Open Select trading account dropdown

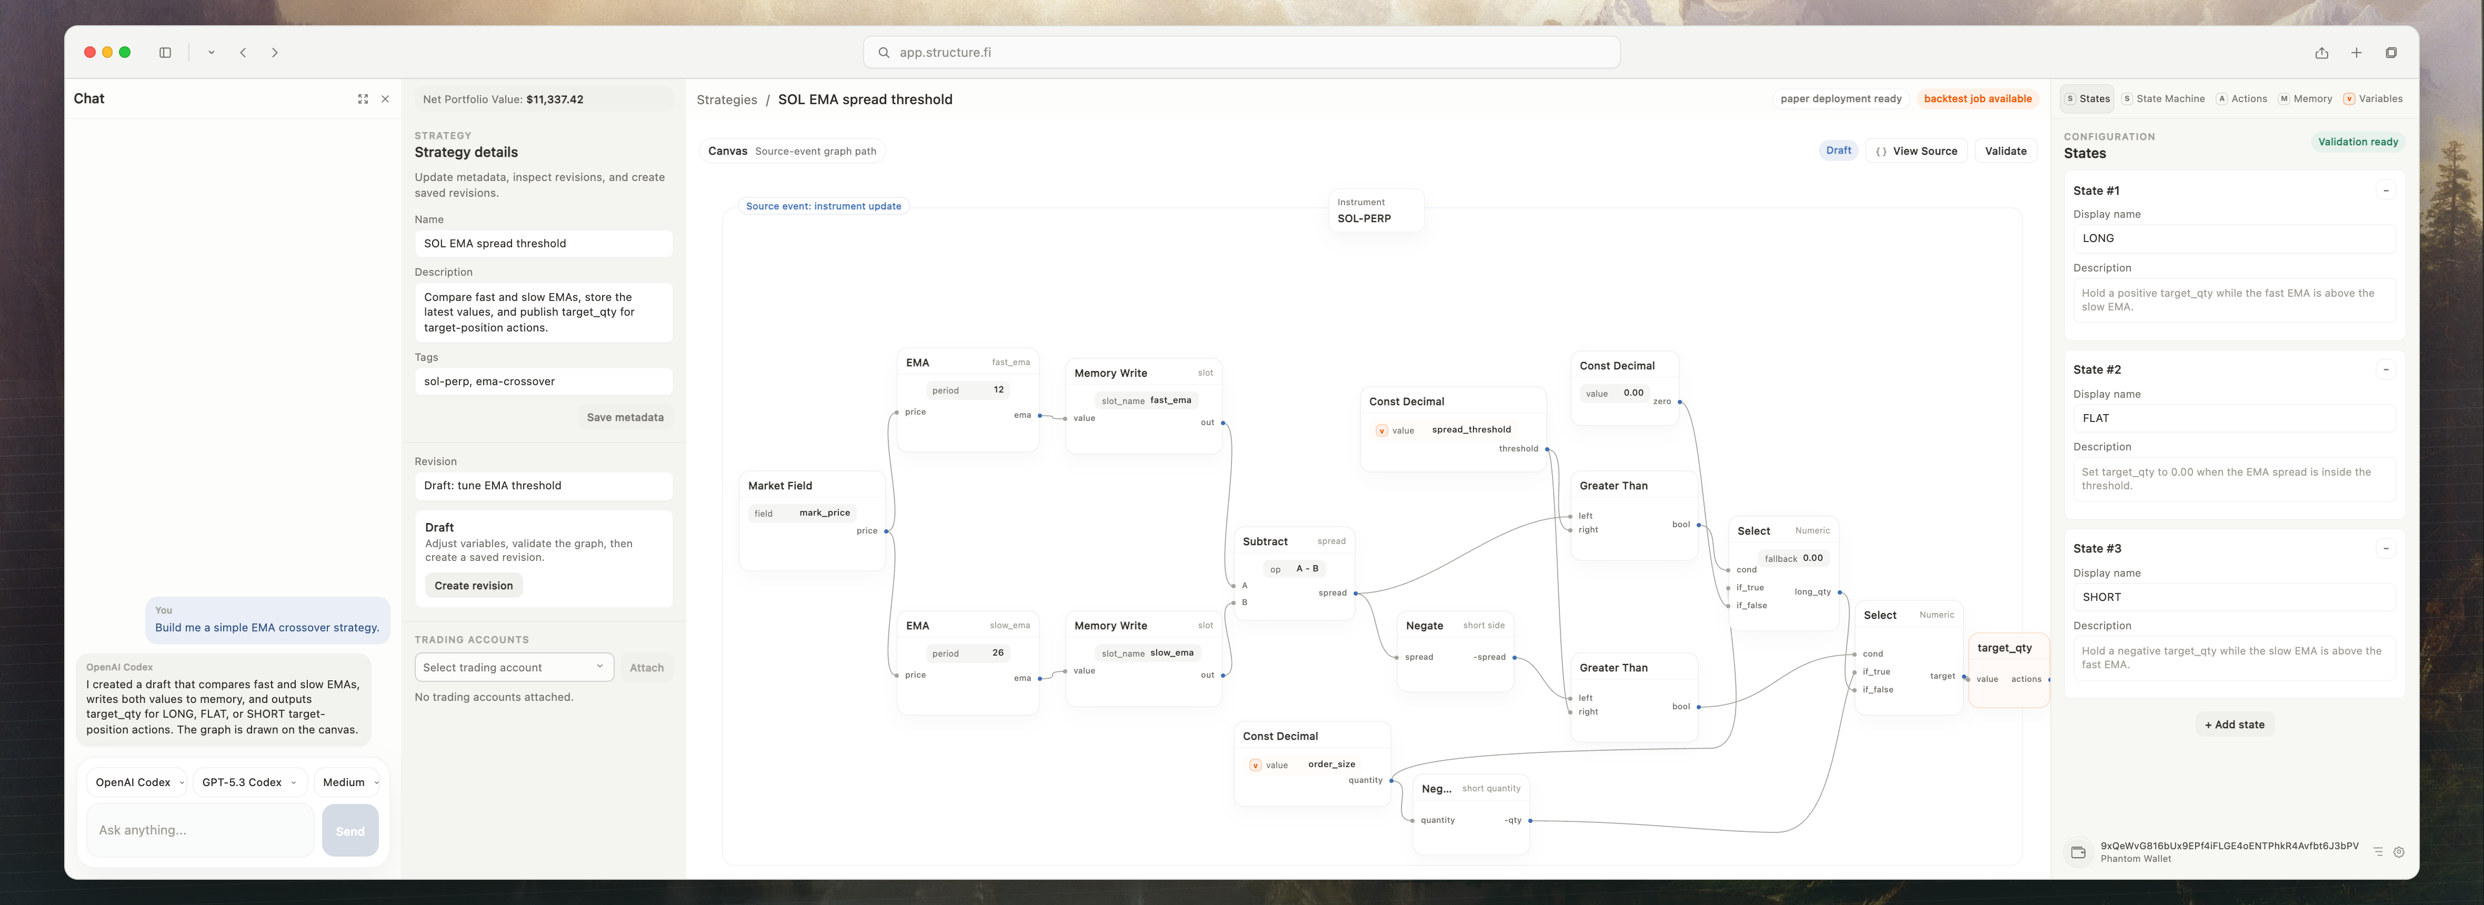point(514,667)
